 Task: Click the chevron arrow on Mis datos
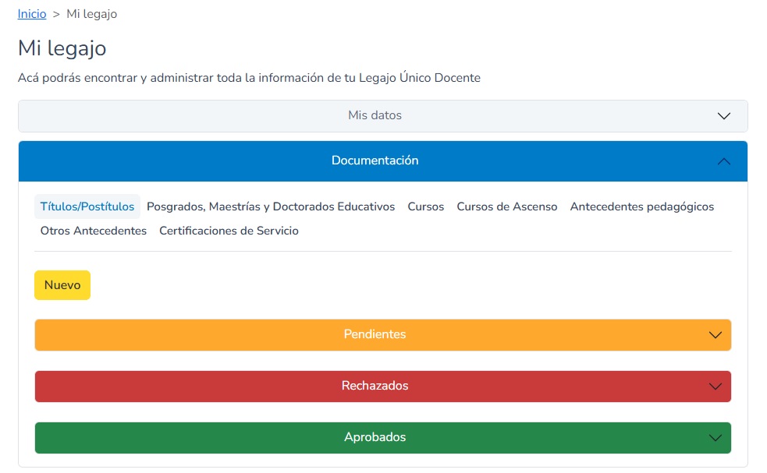coord(723,116)
